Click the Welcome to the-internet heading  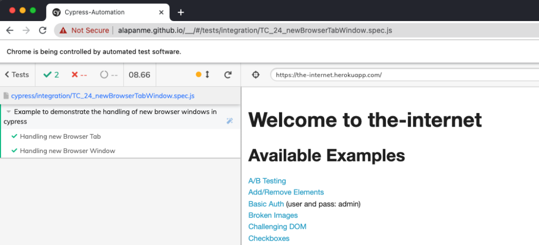pyautogui.click(x=365, y=120)
